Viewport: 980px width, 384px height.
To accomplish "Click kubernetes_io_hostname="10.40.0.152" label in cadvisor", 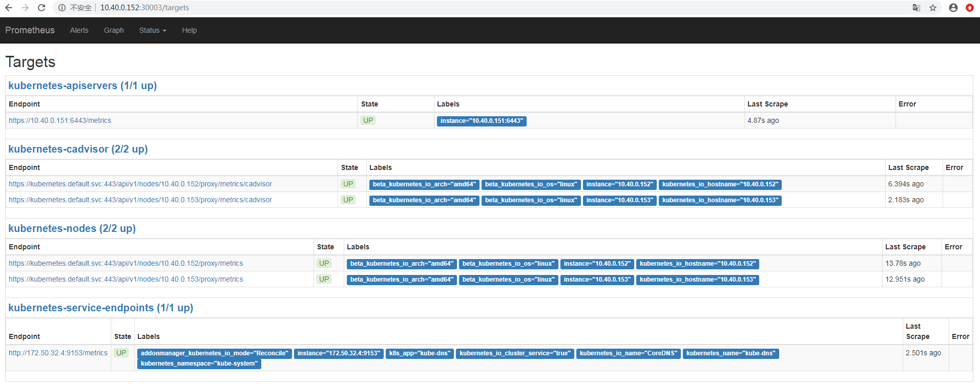I will pos(720,184).
